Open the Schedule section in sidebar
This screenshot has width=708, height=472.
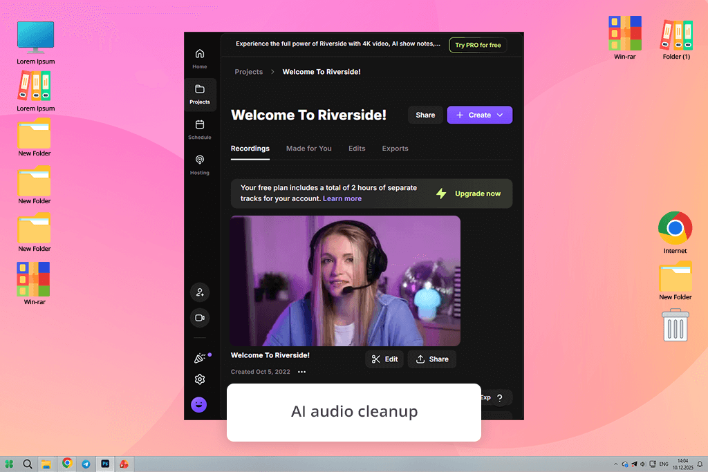[x=200, y=130]
